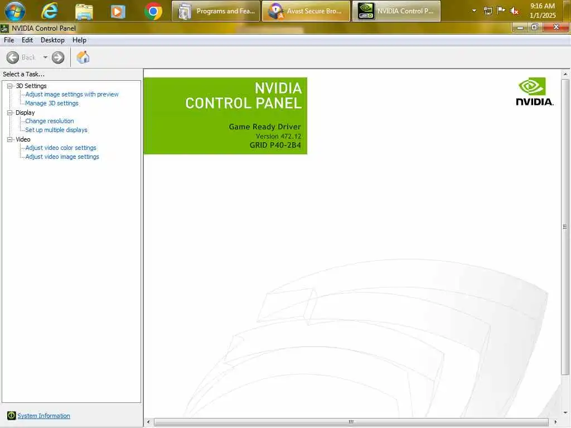This screenshot has height=428, width=571.
Task: Collapse the Display tree node
Action: [10, 113]
